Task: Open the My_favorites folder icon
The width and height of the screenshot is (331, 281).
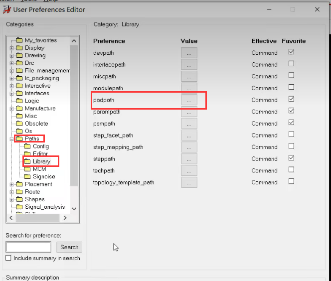Action: point(19,40)
